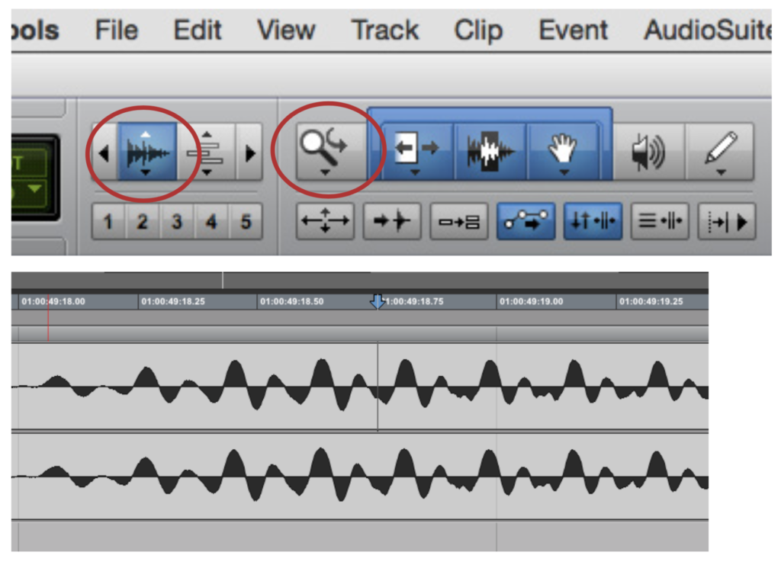The width and height of the screenshot is (781, 562).
Task: Disable Automation Follows Edit
Action: [x=526, y=221]
